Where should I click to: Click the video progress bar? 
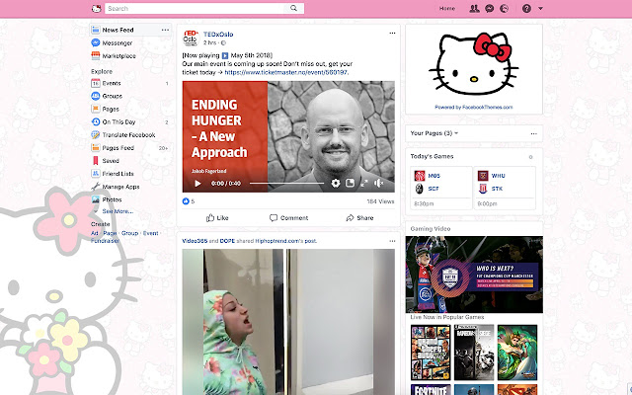(x=286, y=184)
